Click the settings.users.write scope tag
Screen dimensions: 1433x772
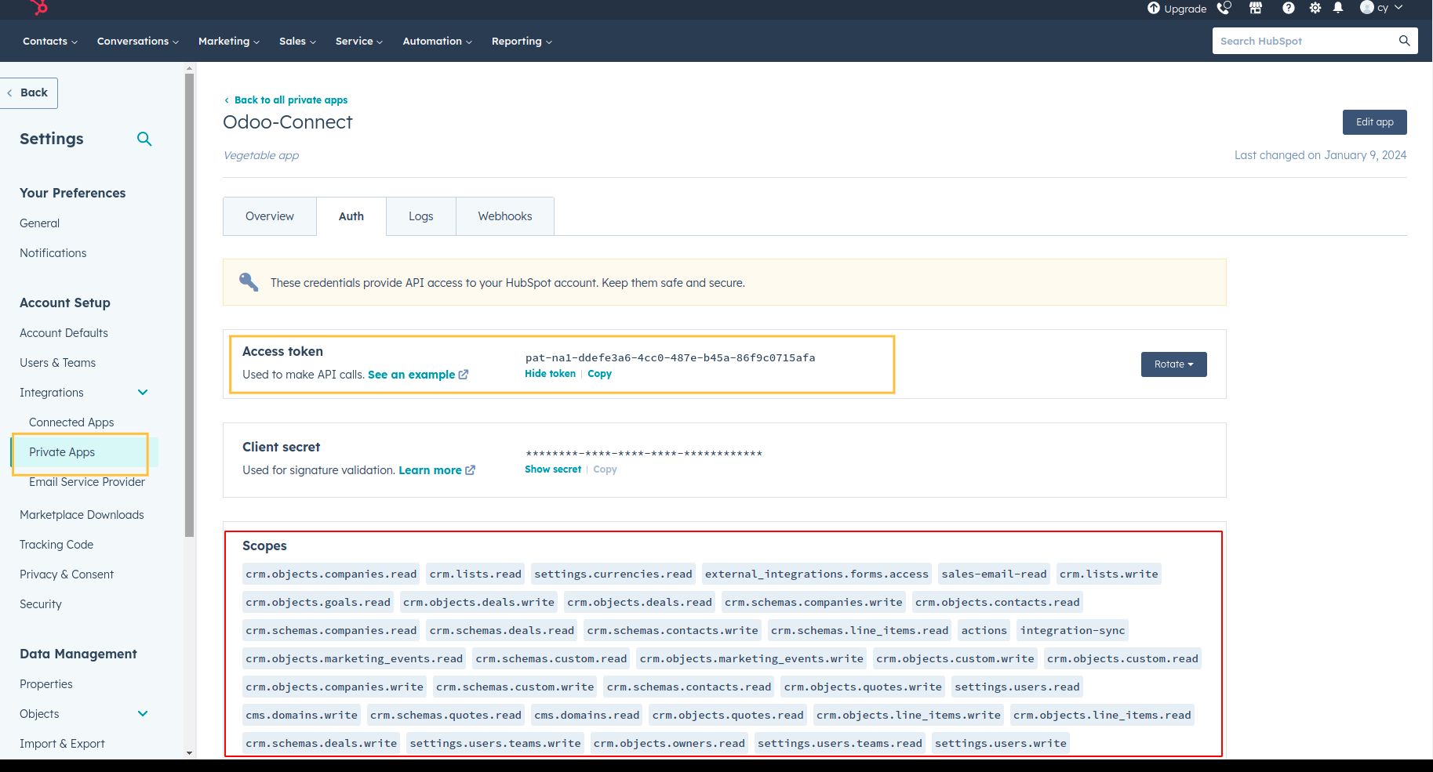[1000, 743]
